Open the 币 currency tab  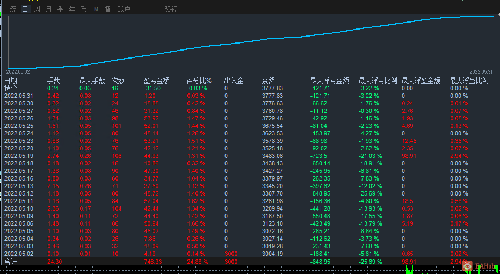(x=84, y=9)
